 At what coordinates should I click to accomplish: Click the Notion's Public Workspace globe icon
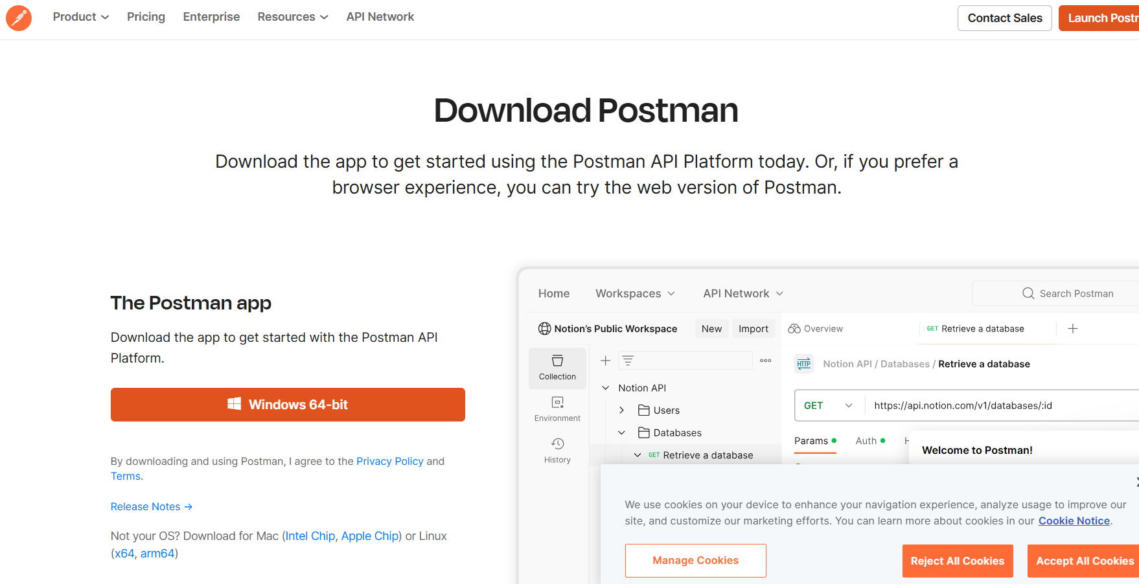click(x=545, y=329)
